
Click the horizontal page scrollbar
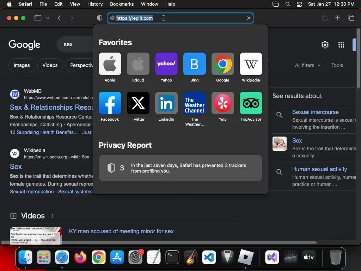[x=159, y=243]
